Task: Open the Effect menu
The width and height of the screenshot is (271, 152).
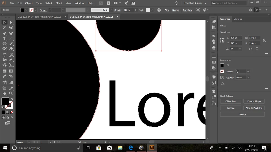Action: tap(59, 3)
